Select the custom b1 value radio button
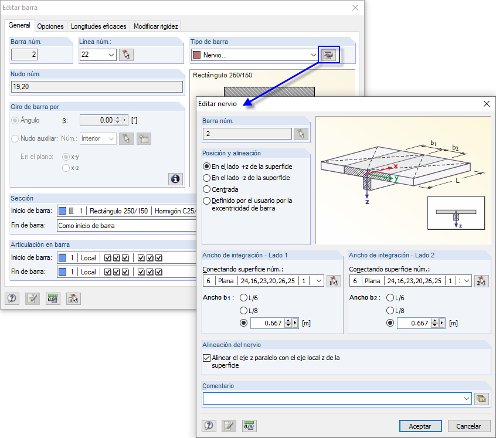 point(243,323)
